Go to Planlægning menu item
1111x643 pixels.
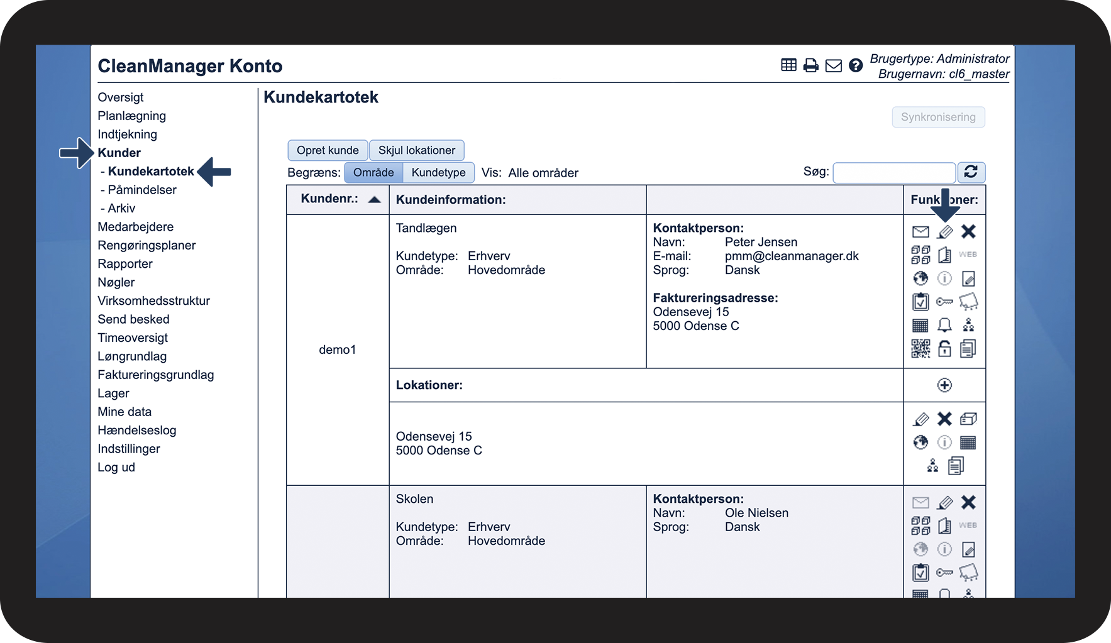(132, 116)
